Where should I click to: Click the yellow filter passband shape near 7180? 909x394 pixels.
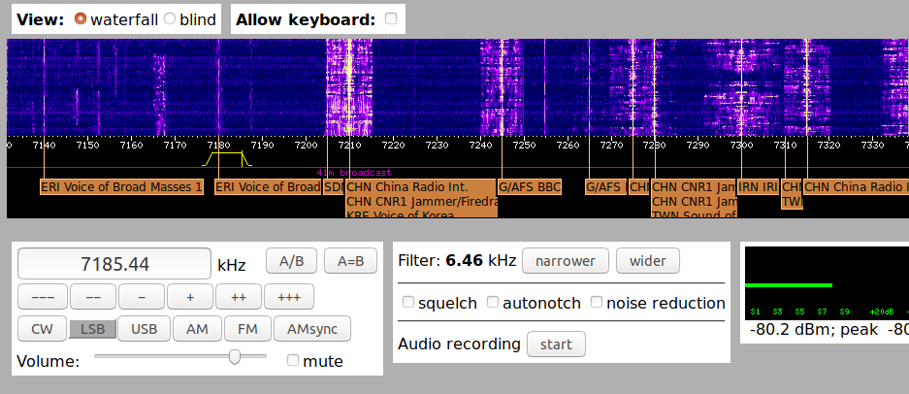227,159
